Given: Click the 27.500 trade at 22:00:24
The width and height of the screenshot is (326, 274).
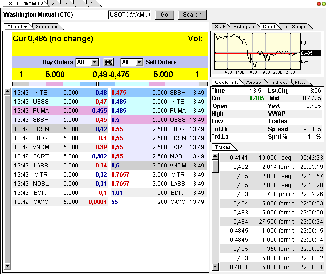Looking at the screenshot, I should pyautogui.click(x=272, y=222).
